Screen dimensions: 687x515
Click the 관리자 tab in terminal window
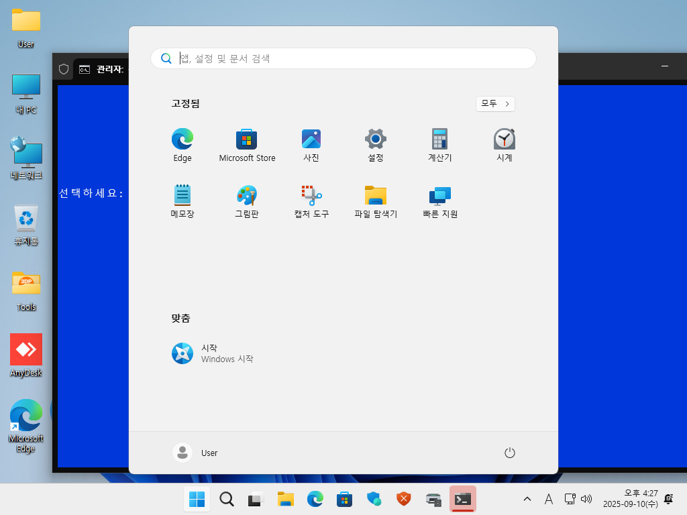coord(102,69)
